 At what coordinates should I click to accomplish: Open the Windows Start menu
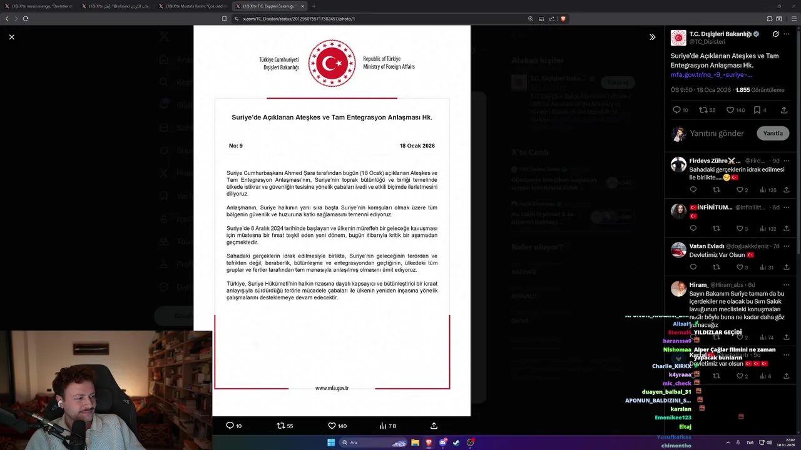[331, 442]
